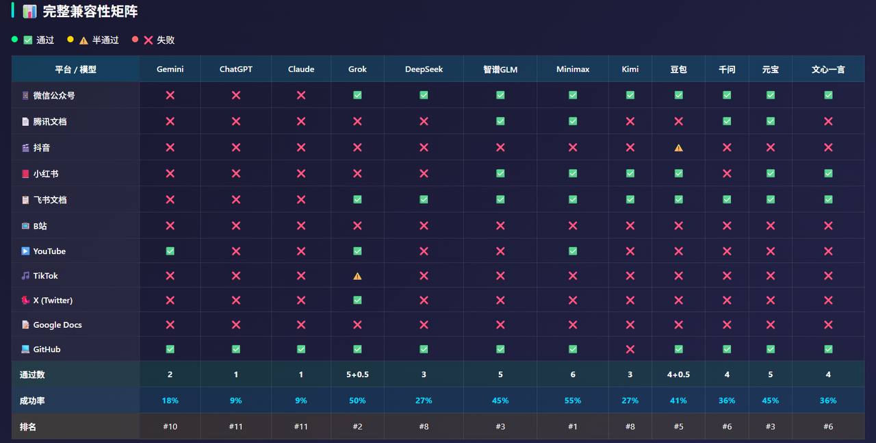Click the green check for Gemini on YouTube
876x443 pixels.
170,251
